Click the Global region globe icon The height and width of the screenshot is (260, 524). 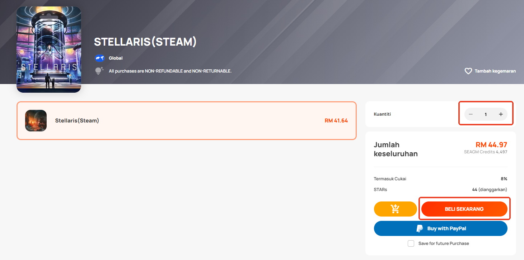99,58
